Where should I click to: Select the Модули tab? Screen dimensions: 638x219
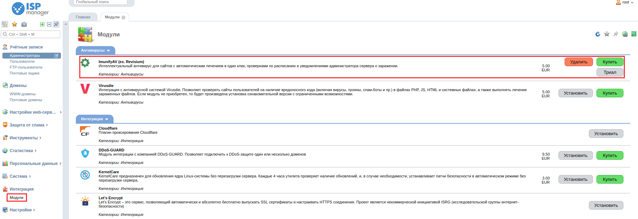pyautogui.click(x=112, y=17)
